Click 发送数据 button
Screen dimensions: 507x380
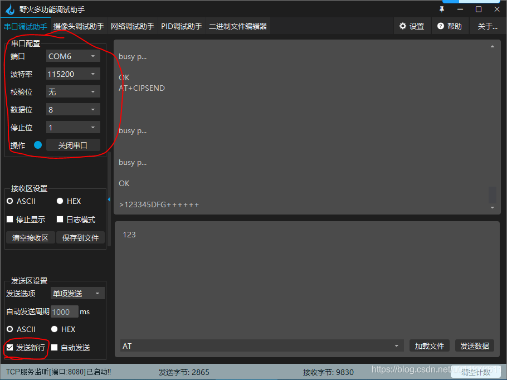[475, 346]
